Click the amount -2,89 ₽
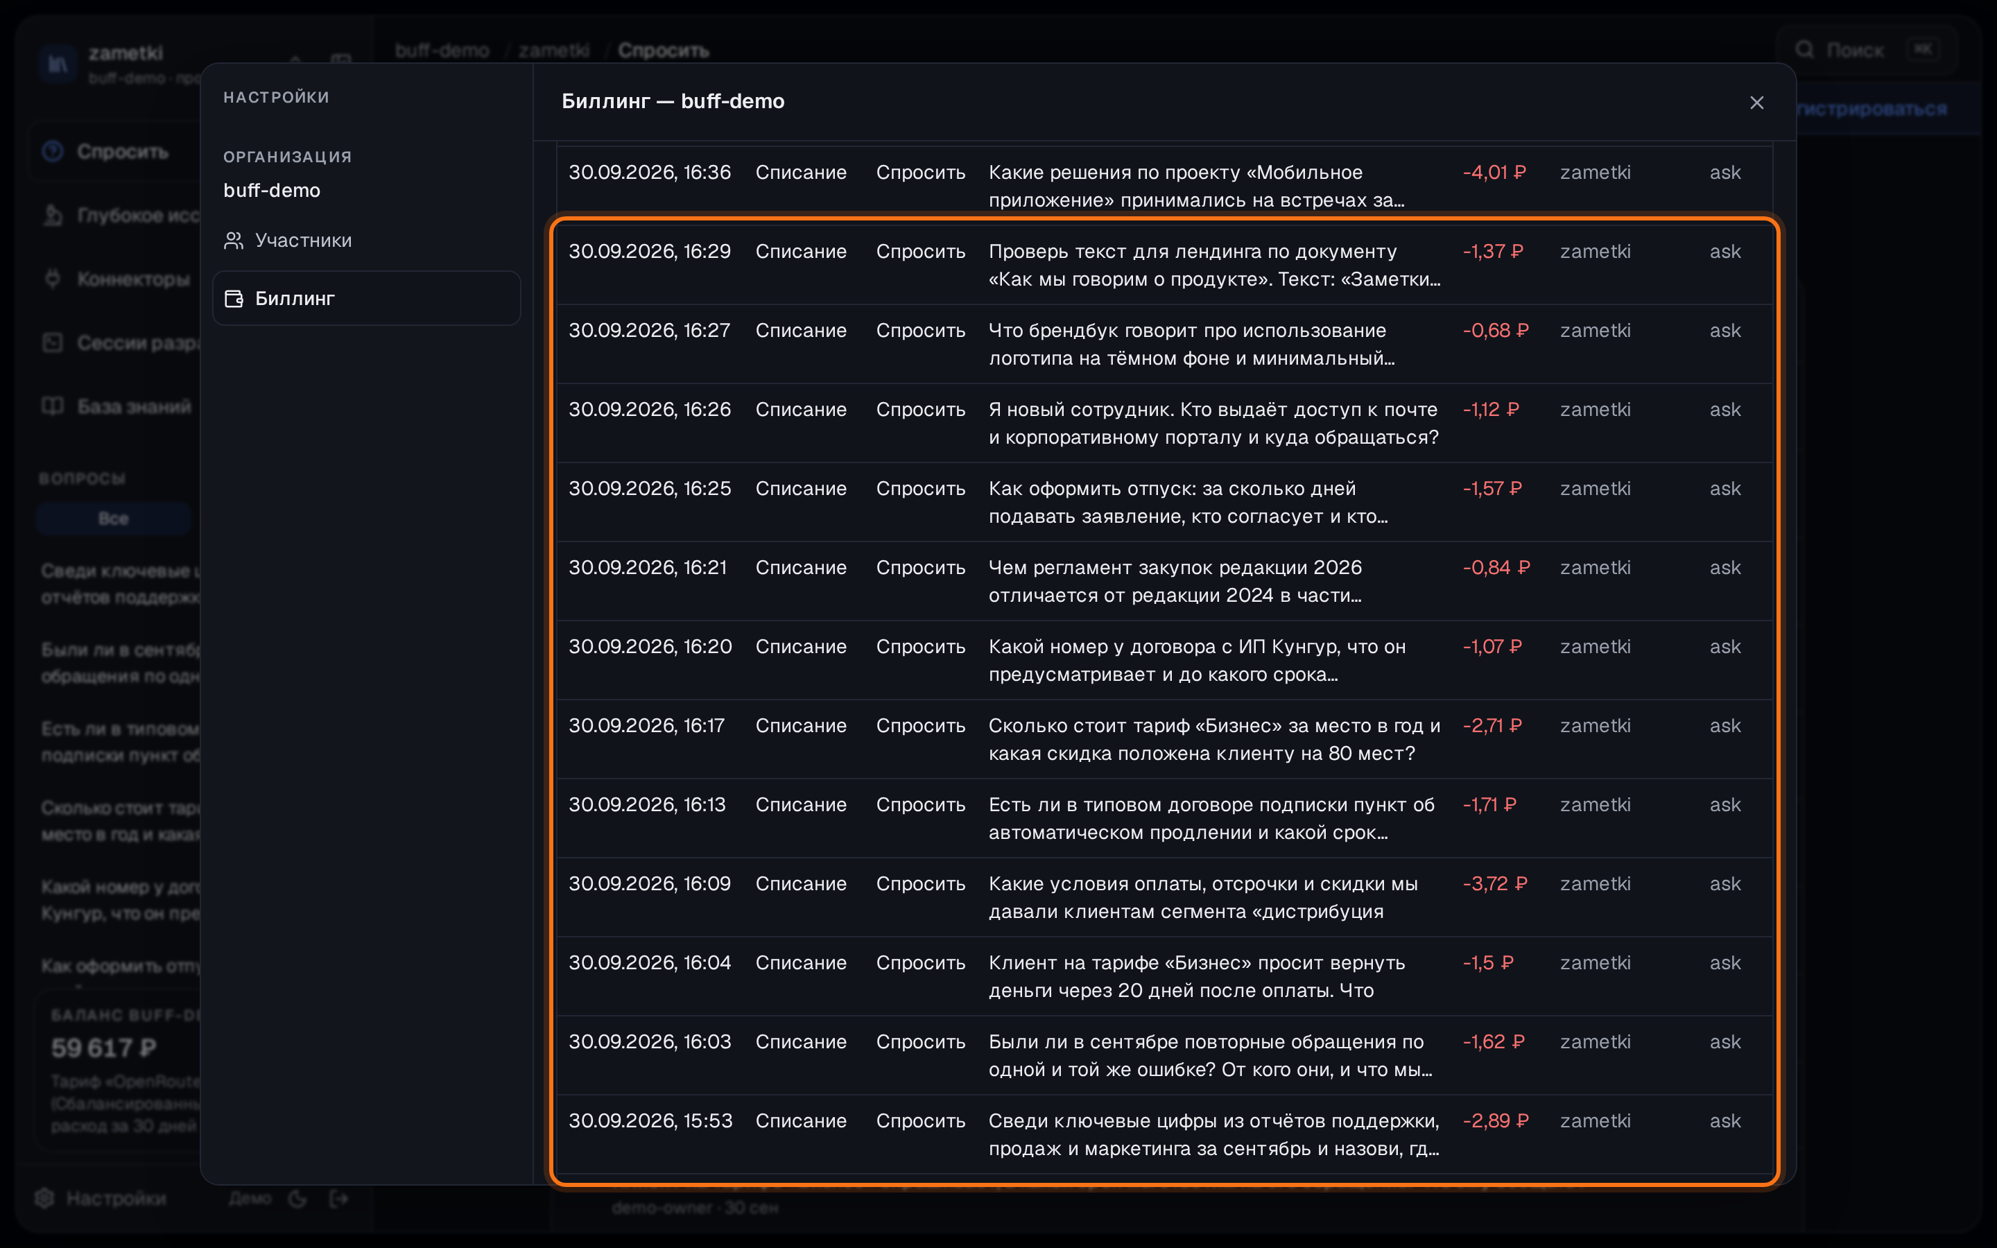This screenshot has height=1248, width=1997. coord(1495,1121)
